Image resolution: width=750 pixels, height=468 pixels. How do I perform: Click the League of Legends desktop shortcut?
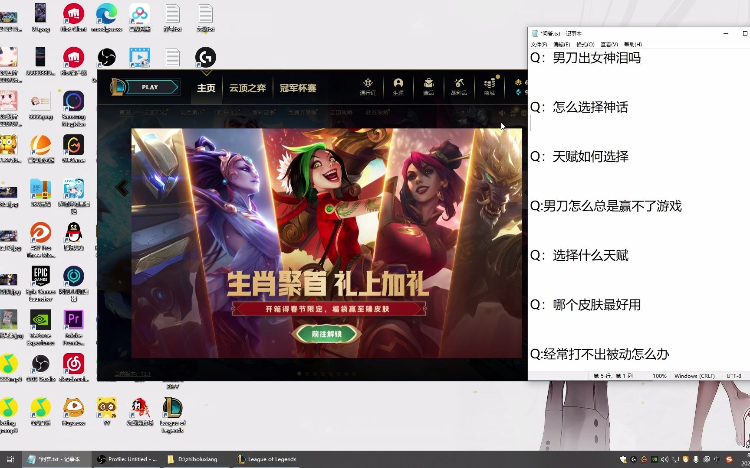pyautogui.click(x=172, y=415)
